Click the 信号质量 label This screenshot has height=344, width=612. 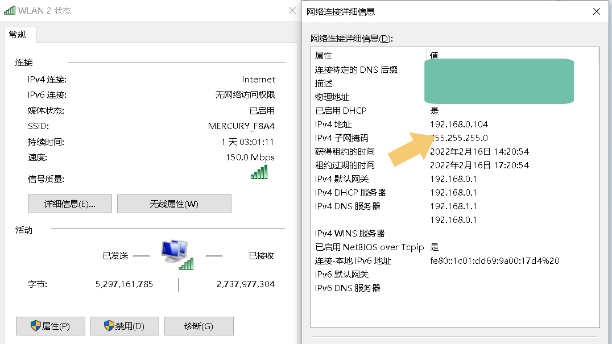click(x=46, y=179)
